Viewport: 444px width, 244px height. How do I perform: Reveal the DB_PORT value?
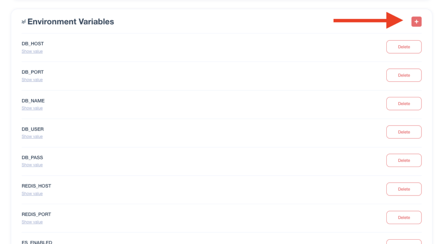point(32,80)
